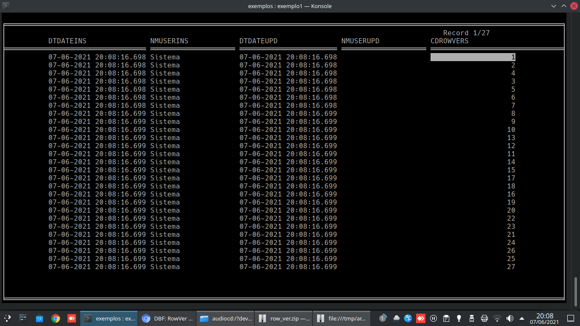
Task: Click DTDATEINS timestamp in row with CDROWVERS 5
Action: 97,89
